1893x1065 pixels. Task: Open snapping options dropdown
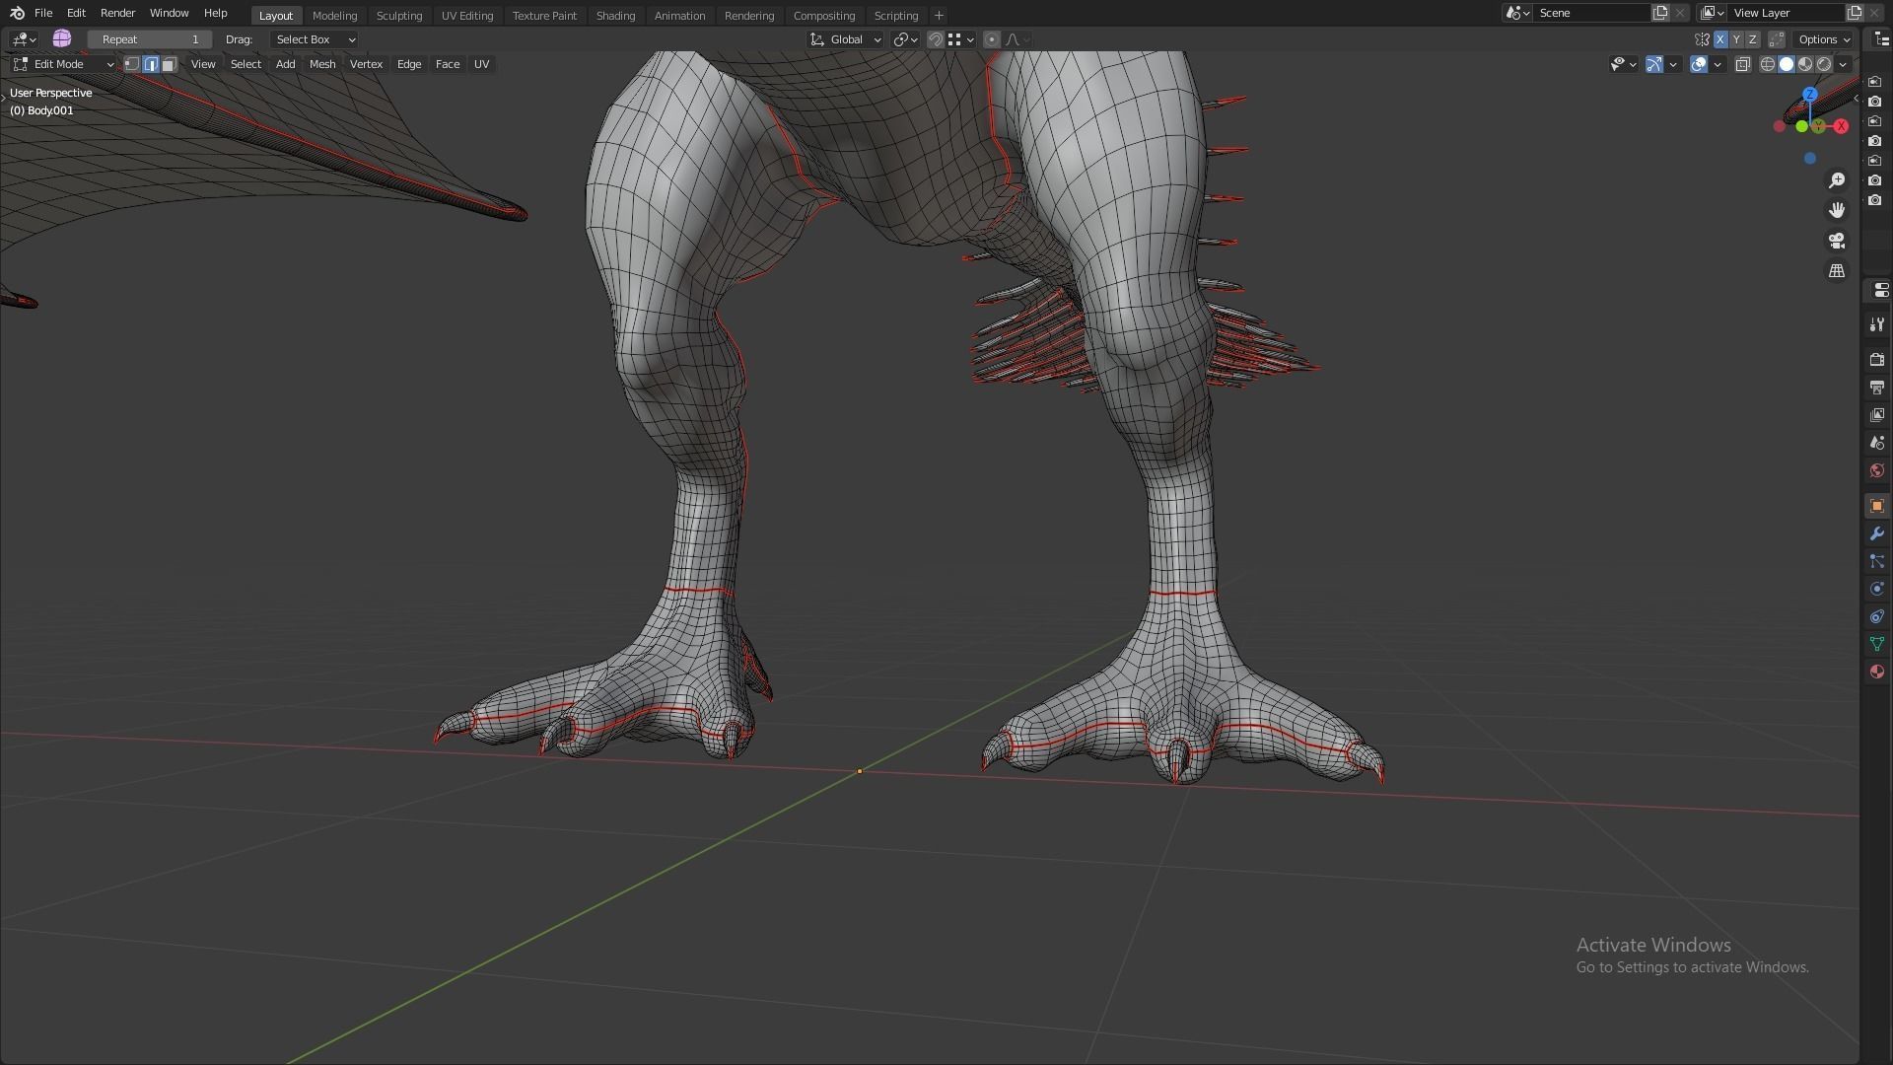click(961, 39)
